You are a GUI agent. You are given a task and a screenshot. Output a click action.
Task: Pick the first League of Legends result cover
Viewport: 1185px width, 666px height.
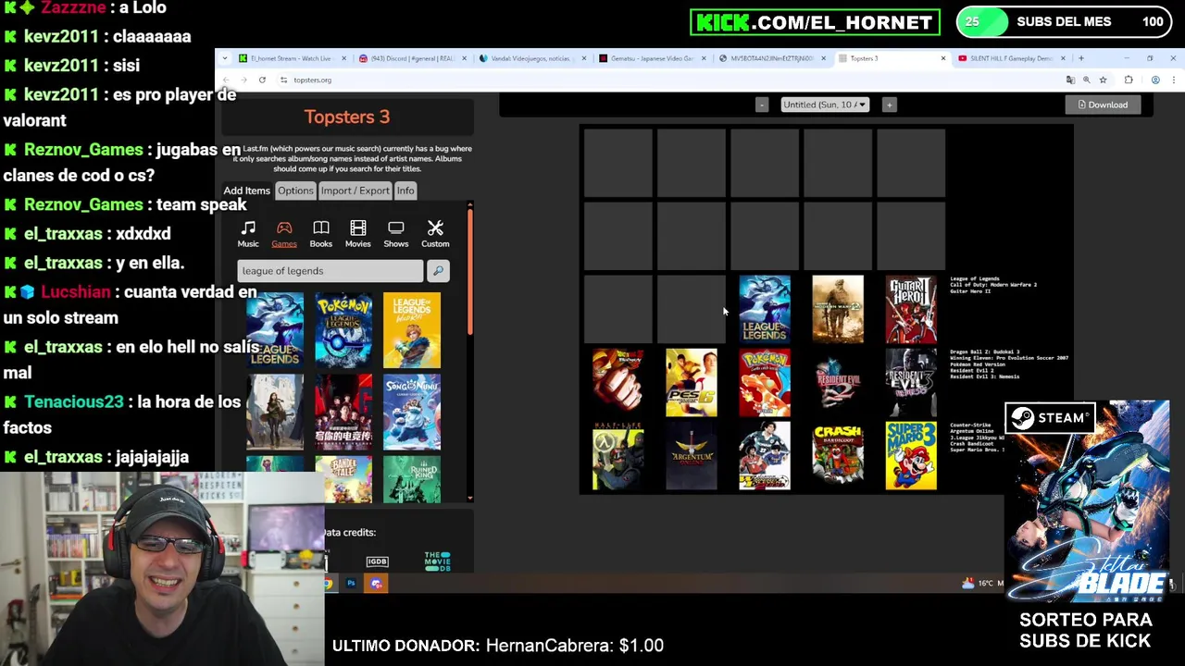point(275,330)
